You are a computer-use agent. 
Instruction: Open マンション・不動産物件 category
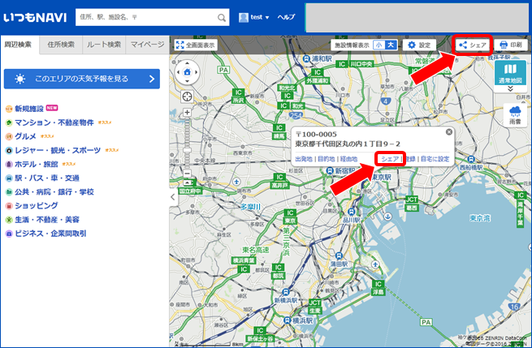pyautogui.click(x=54, y=122)
